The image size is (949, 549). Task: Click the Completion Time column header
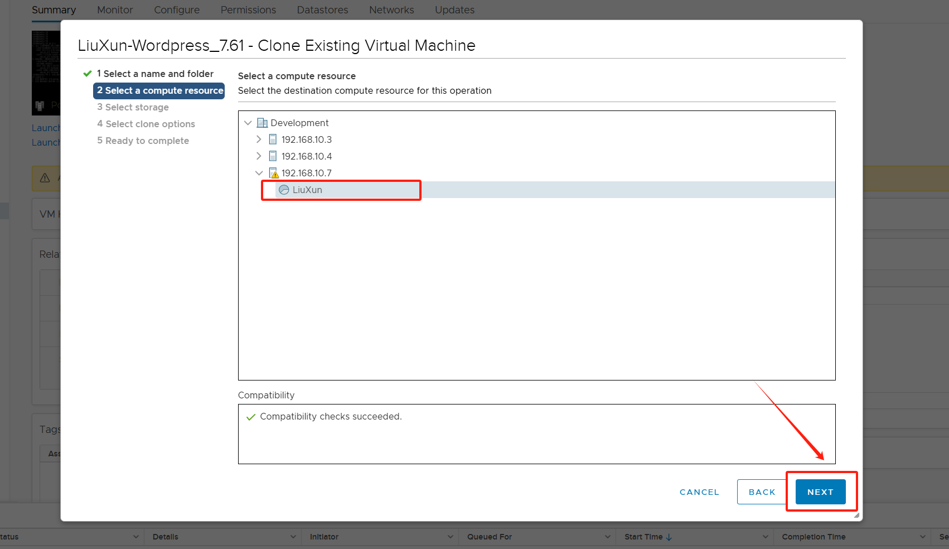814,537
